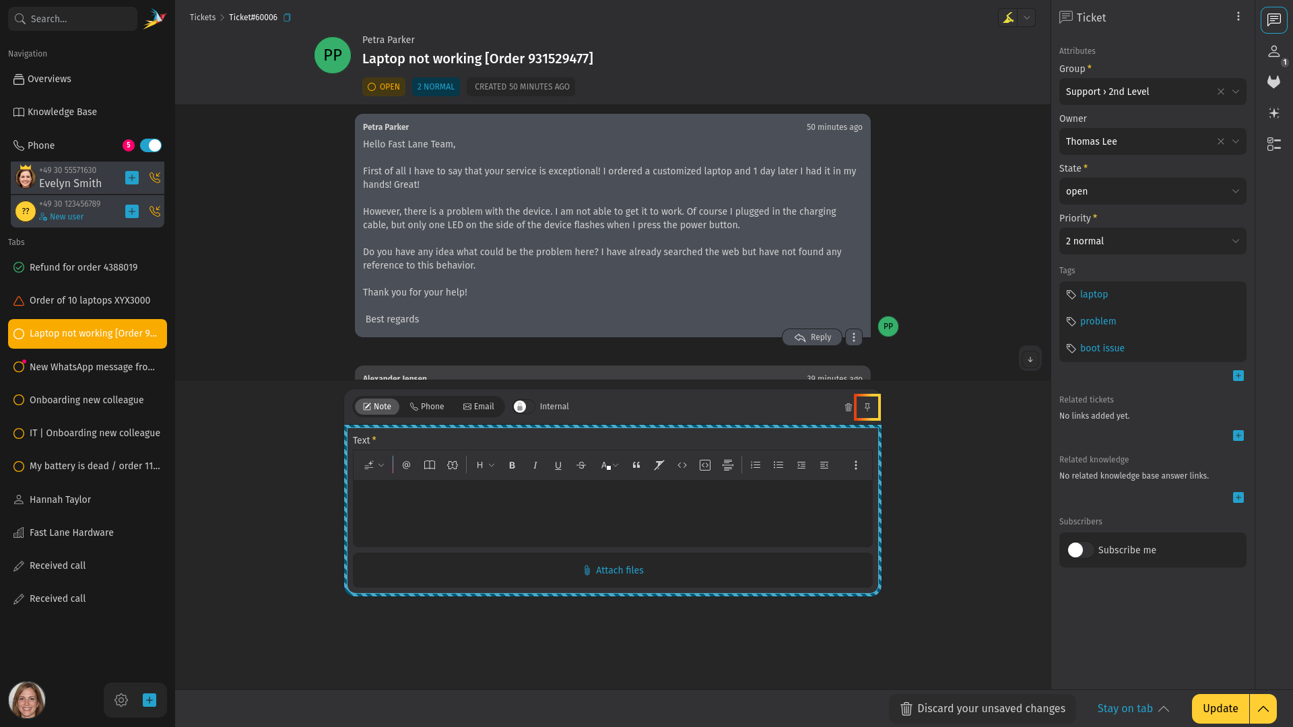Image resolution: width=1293 pixels, height=727 pixels.
Task: Open the laptop tag
Action: click(x=1094, y=294)
